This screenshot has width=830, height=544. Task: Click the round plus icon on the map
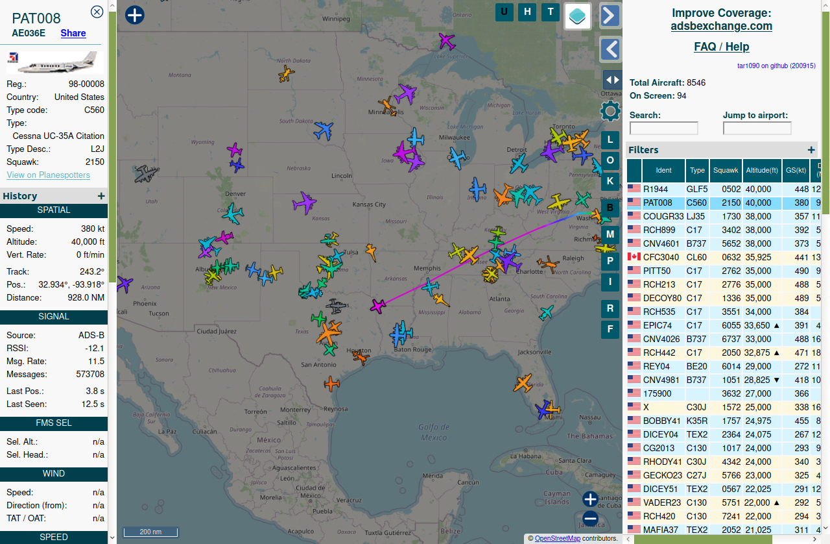coord(134,15)
